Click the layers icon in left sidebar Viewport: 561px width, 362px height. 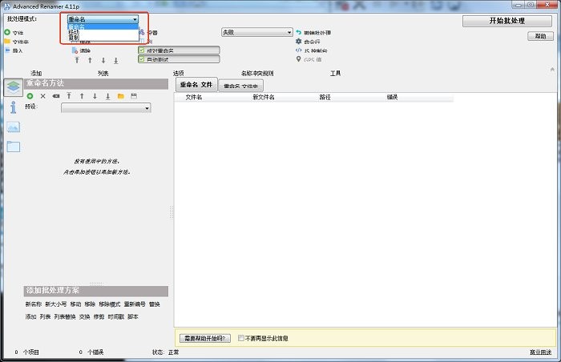(13, 86)
